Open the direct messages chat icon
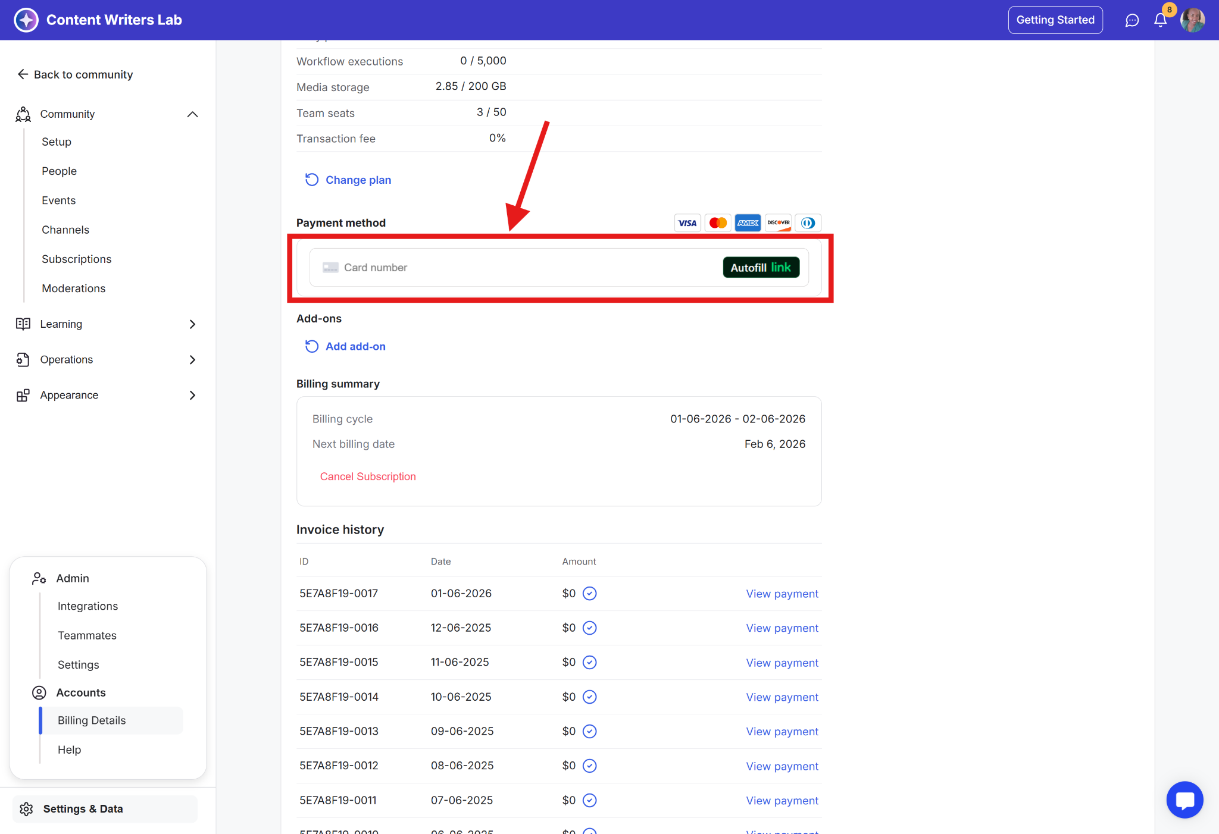This screenshot has height=834, width=1219. pyautogui.click(x=1132, y=20)
